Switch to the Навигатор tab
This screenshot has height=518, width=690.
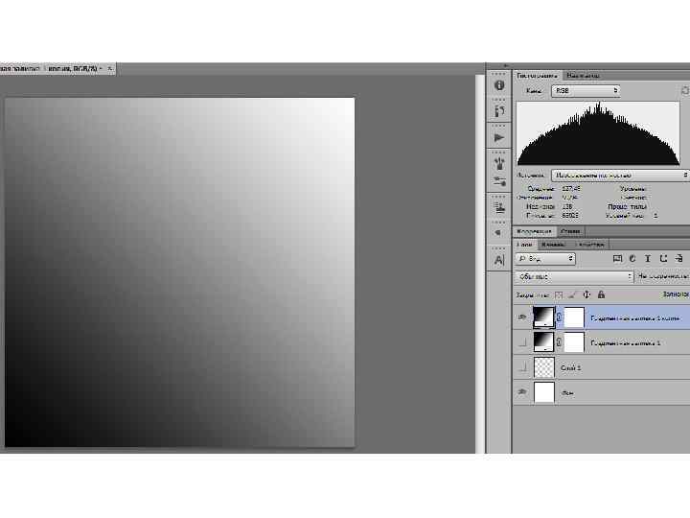click(583, 76)
